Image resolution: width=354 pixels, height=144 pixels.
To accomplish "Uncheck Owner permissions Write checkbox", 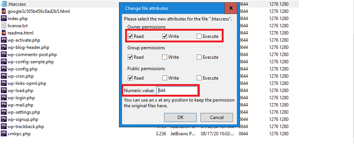I will pyautogui.click(x=164, y=36).
